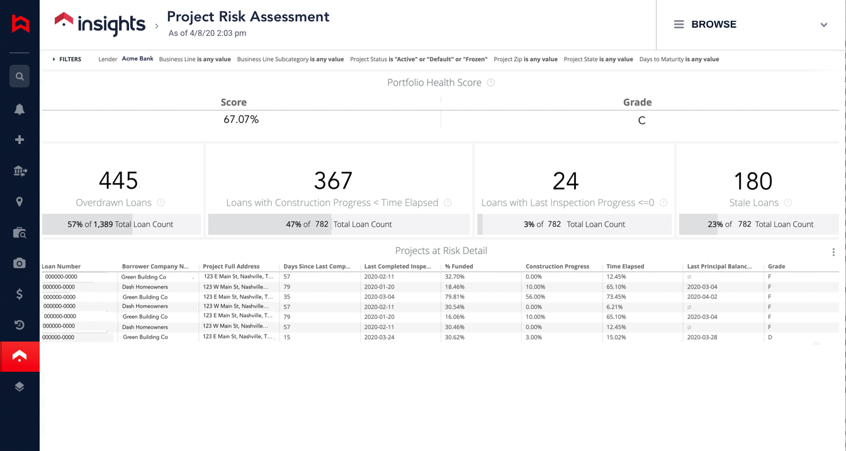Select the highlighted Insights item in sidebar
Screen dimensions: 846x451
pos(20,357)
